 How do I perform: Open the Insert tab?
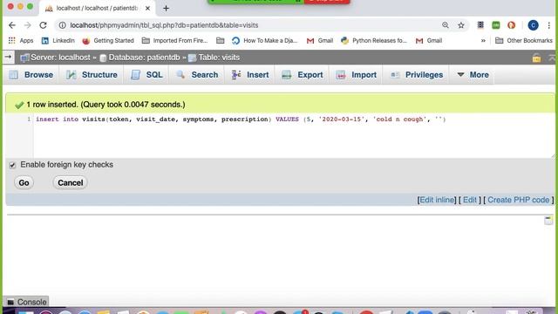tap(250, 75)
